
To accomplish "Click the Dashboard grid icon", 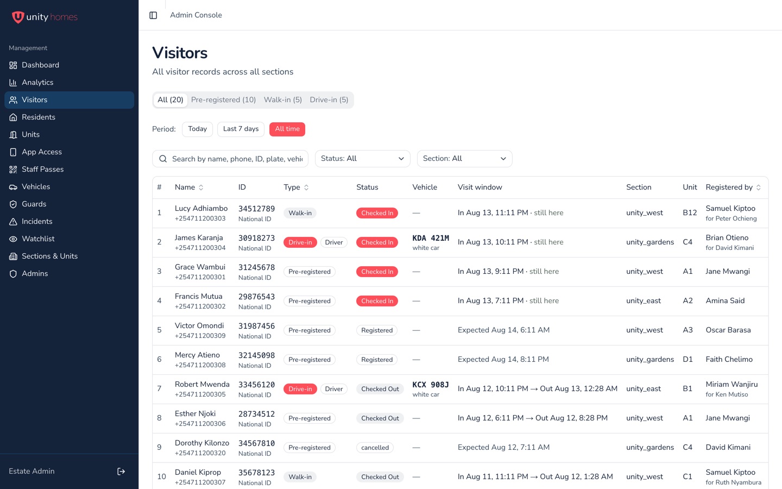I will pyautogui.click(x=13, y=65).
